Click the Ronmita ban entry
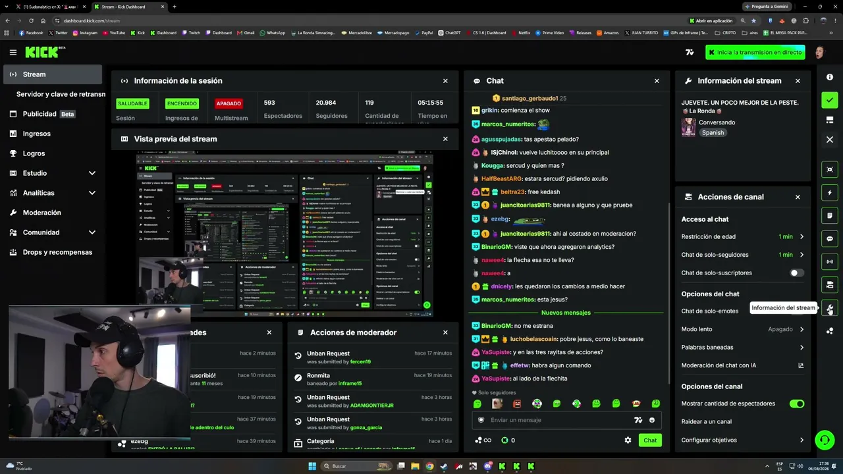This screenshot has height=474, width=843. click(x=373, y=379)
